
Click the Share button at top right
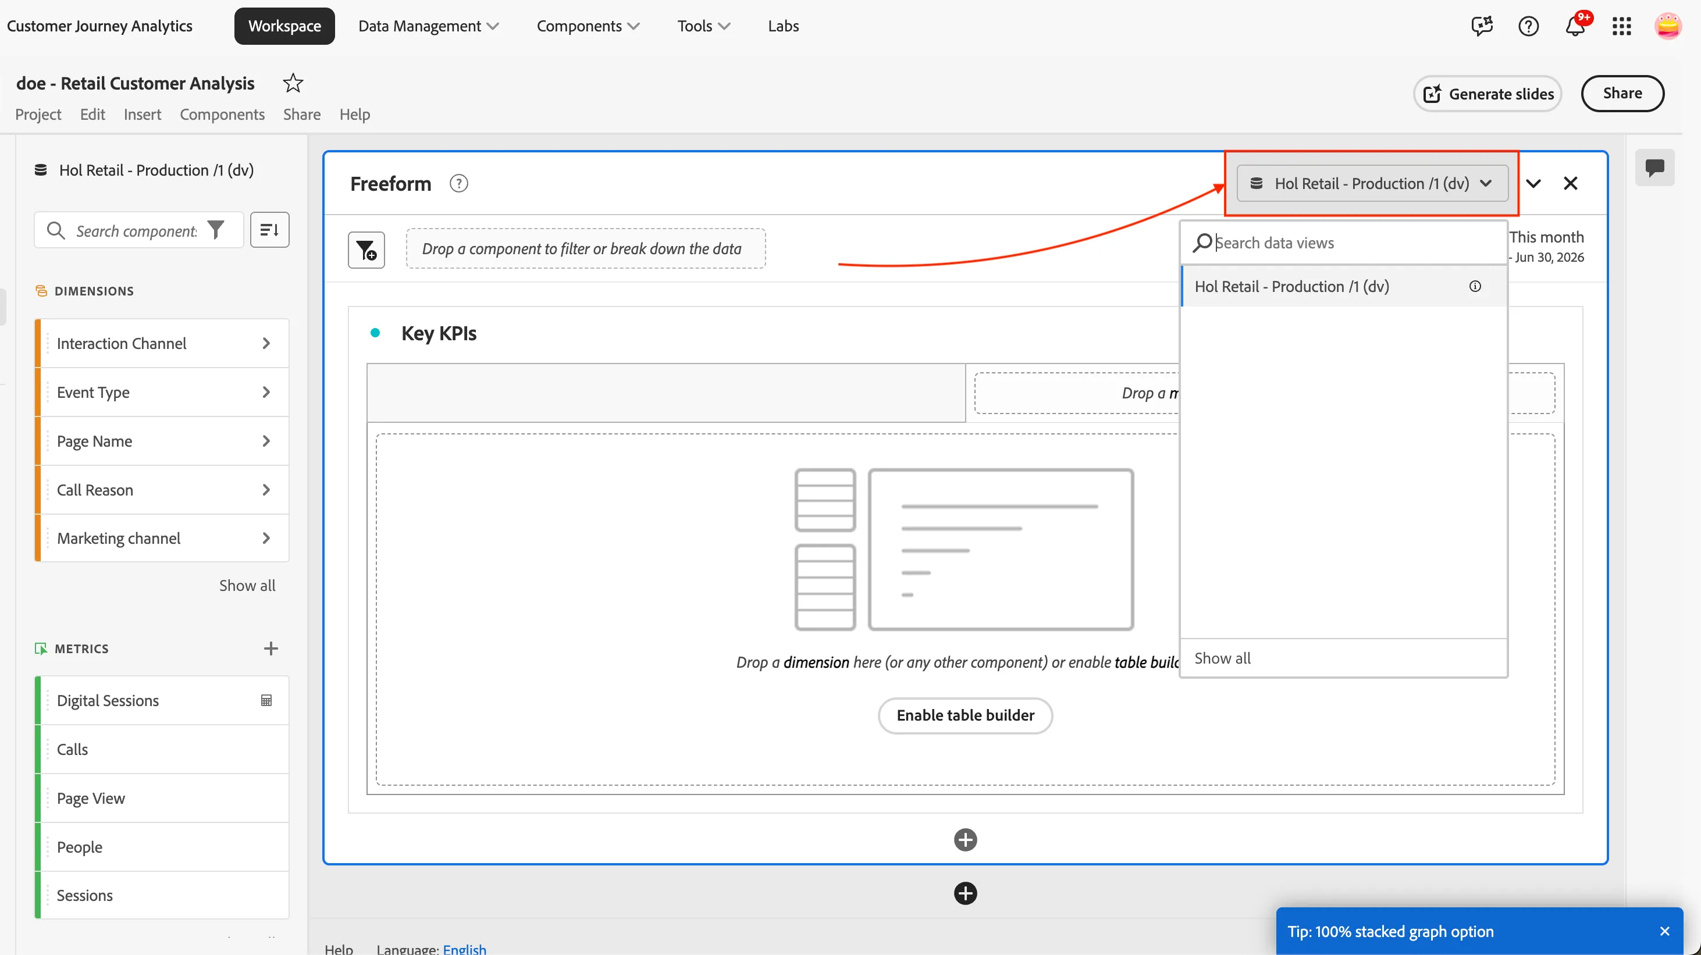(1622, 94)
